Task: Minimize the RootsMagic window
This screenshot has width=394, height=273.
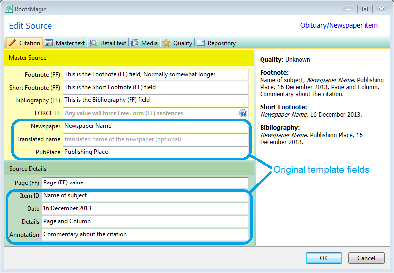Action: [348, 9]
